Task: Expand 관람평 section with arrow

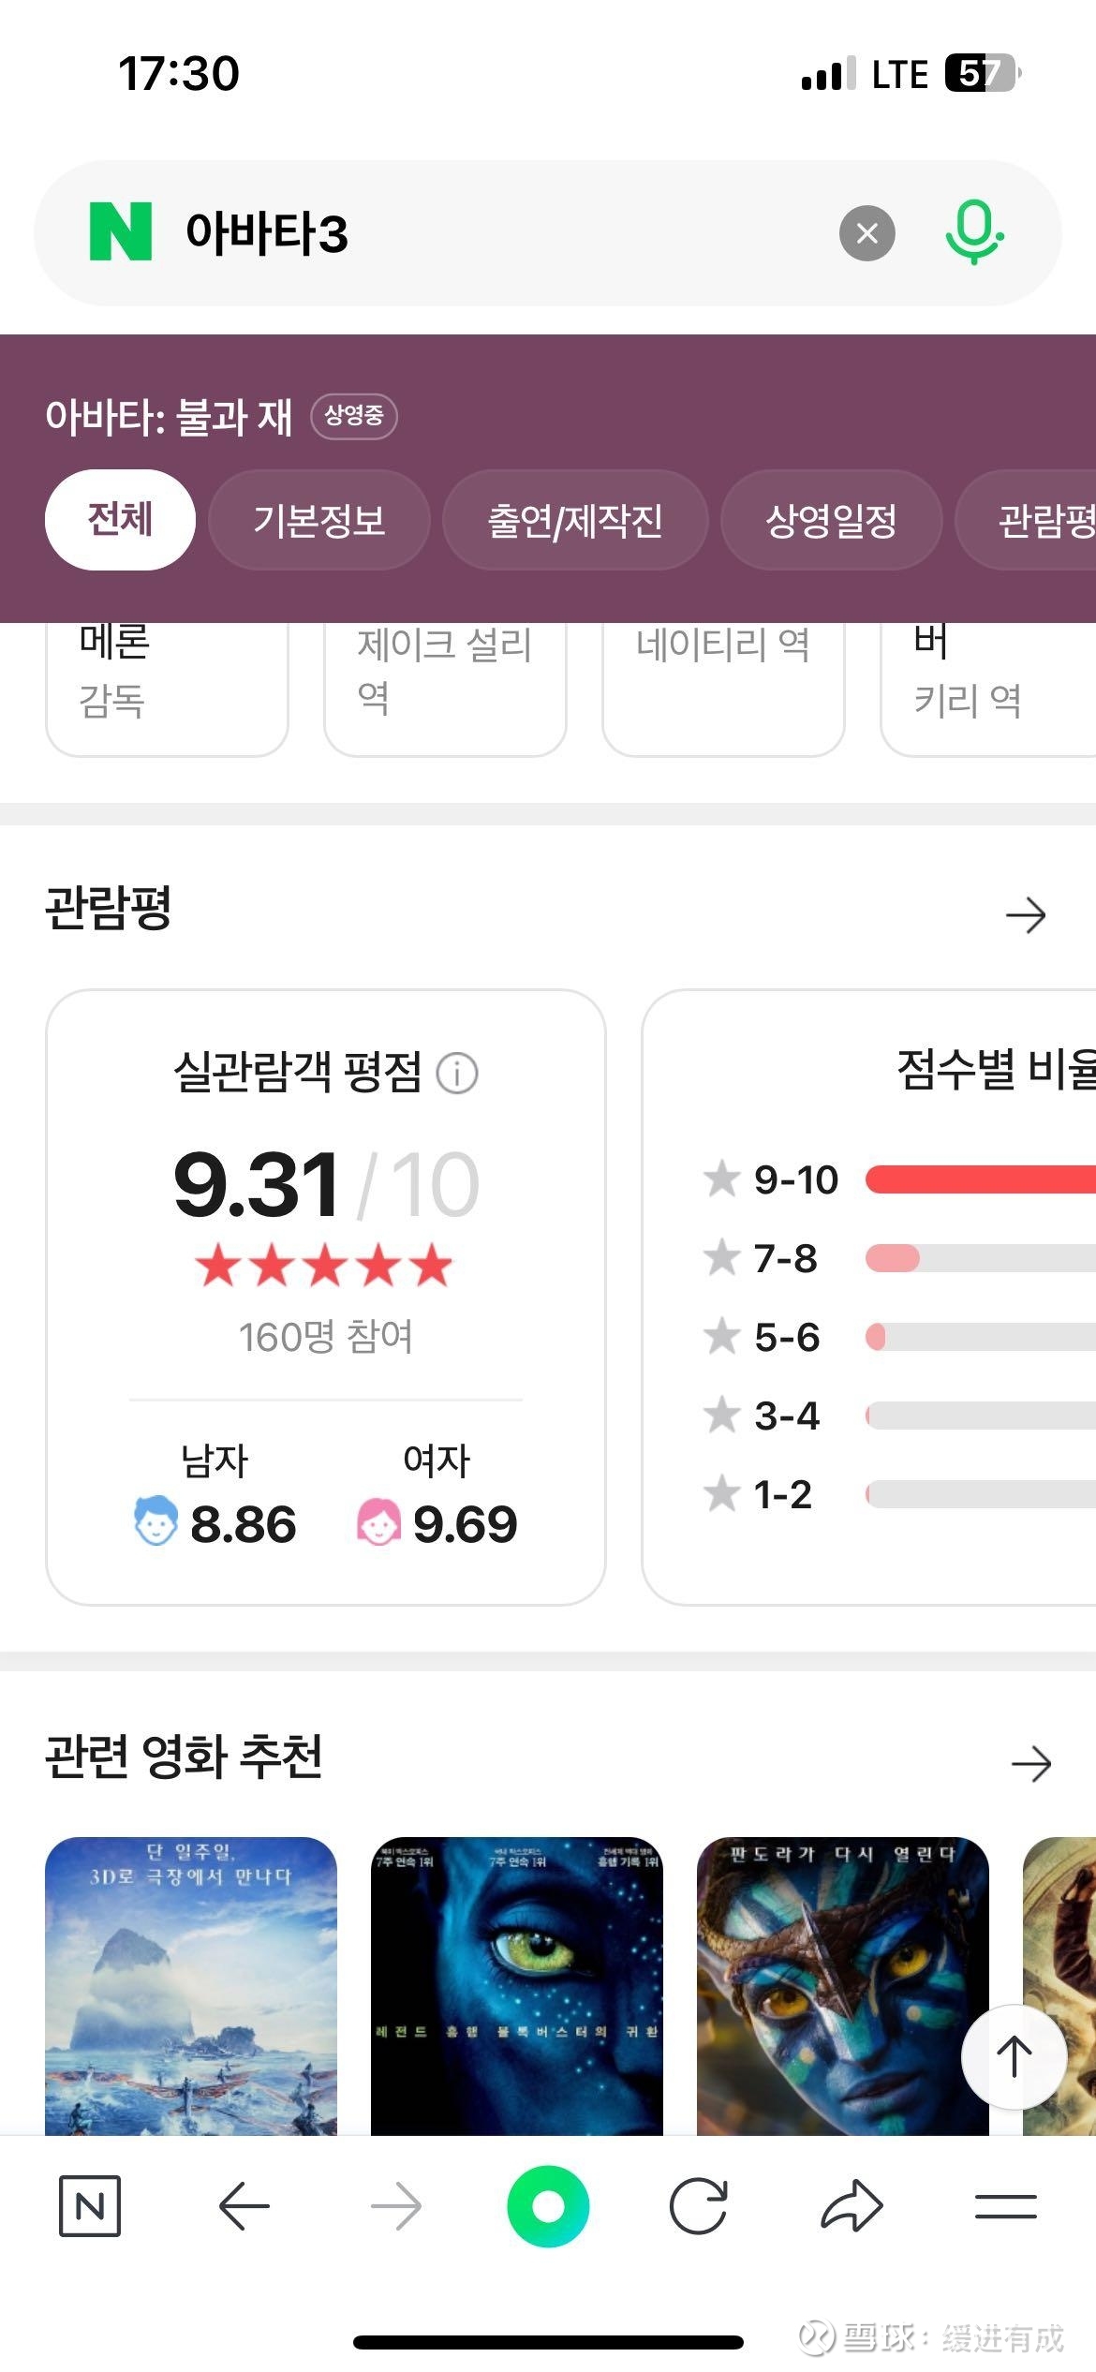Action: coord(1026,915)
